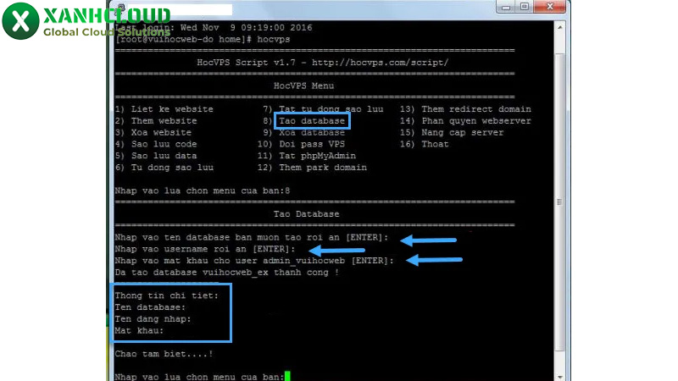Click the scrollbar up arrow
Screen dimensions: 678x381
(x=559, y=27)
